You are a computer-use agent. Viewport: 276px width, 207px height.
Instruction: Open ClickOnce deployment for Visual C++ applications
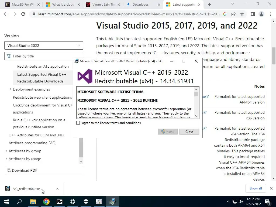[43, 109]
